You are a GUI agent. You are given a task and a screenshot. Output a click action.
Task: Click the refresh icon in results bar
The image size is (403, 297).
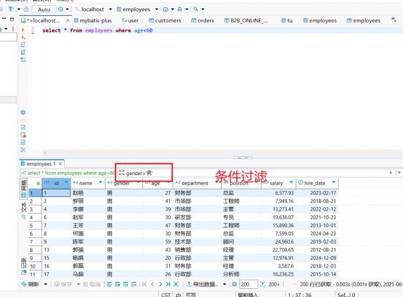[x=24, y=284]
